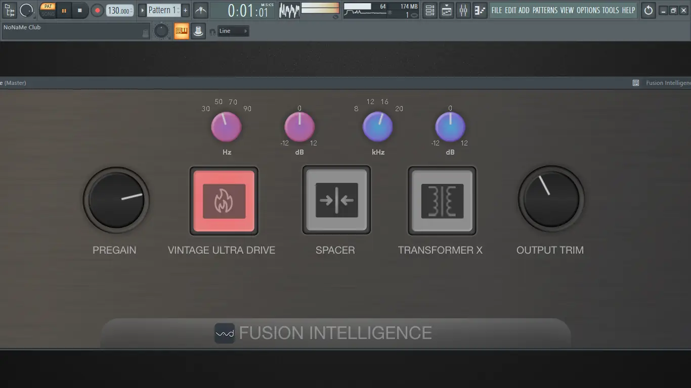The image size is (691, 388).
Task: Click the typing-keyboard-to-piano icon near the tempo
Action: pos(200,10)
